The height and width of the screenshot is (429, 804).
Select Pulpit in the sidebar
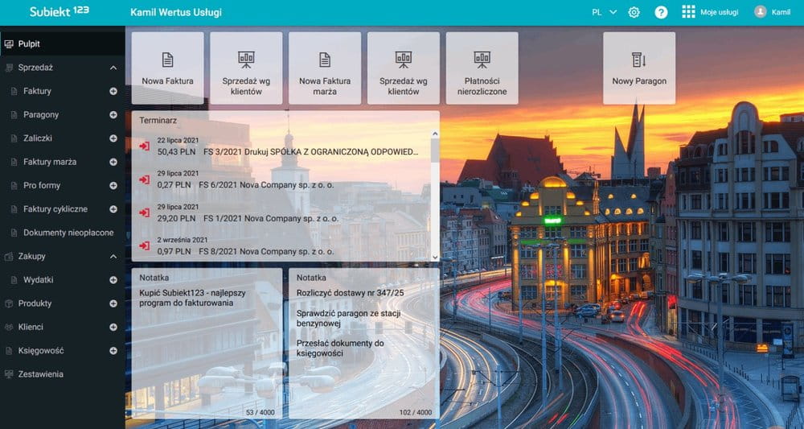point(29,43)
